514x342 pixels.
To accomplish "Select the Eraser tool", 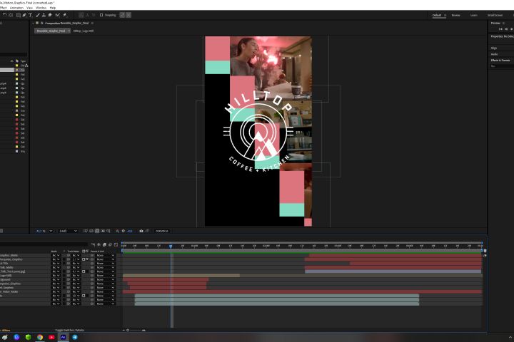I will [x=50, y=15].
